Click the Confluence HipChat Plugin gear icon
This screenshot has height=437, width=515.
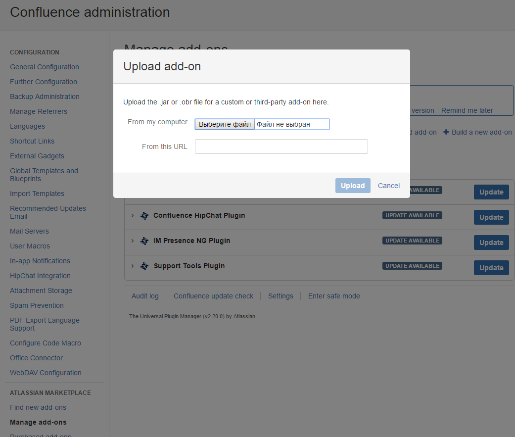click(144, 215)
